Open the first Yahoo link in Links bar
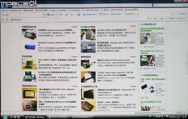 coord(41,10)
